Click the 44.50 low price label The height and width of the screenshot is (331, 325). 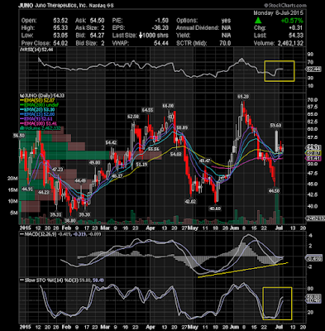pyautogui.click(x=274, y=190)
